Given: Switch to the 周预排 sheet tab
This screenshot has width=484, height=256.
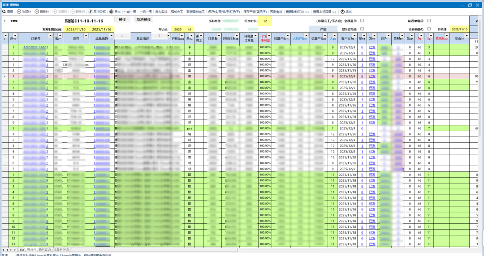Looking at the screenshot, I should point(31,250).
